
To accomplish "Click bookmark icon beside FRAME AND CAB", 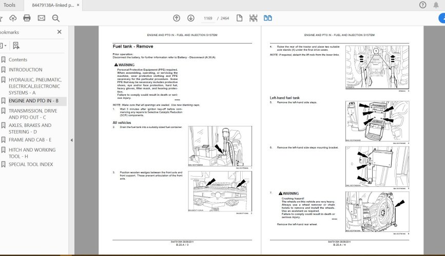I will (x=4, y=140).
